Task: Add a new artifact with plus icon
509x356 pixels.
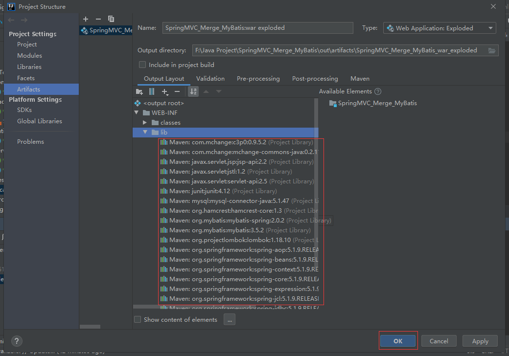Action: click(86, 19)
